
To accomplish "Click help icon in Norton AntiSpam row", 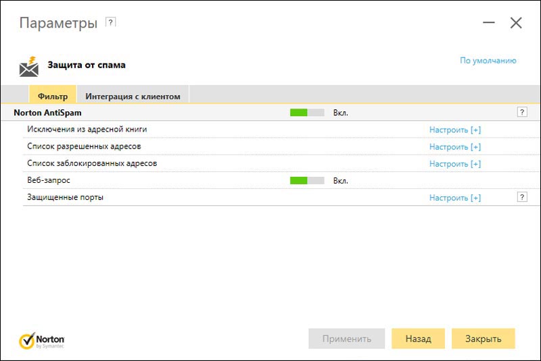I will (x=522, y=112).
